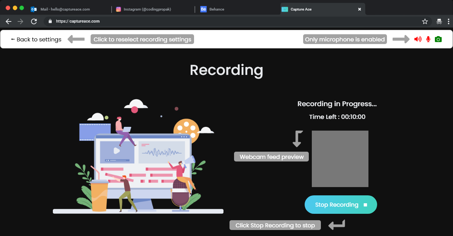This screenshot has width=453, height=236.
Task: Close the Capture Ace tab
Action: coord(359,9)
